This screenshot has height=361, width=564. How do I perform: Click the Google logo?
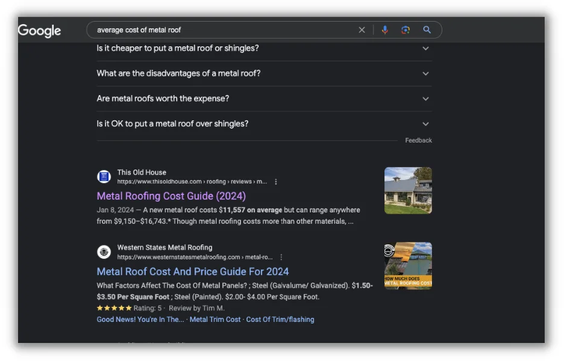click(40, 31)
